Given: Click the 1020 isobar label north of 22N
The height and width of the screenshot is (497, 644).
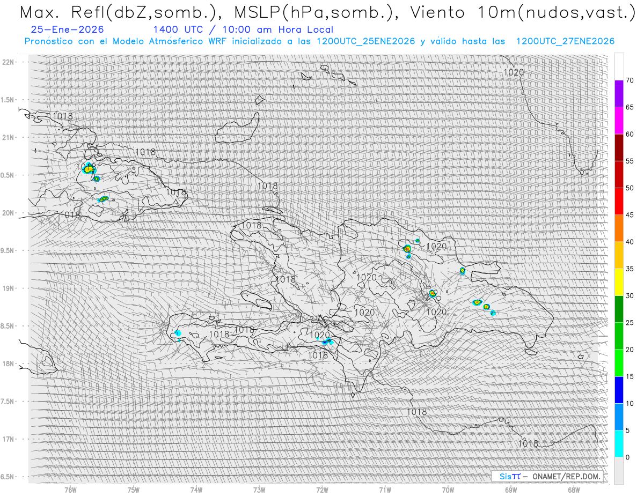Looking at the screenshot, I should click(514, 72).
